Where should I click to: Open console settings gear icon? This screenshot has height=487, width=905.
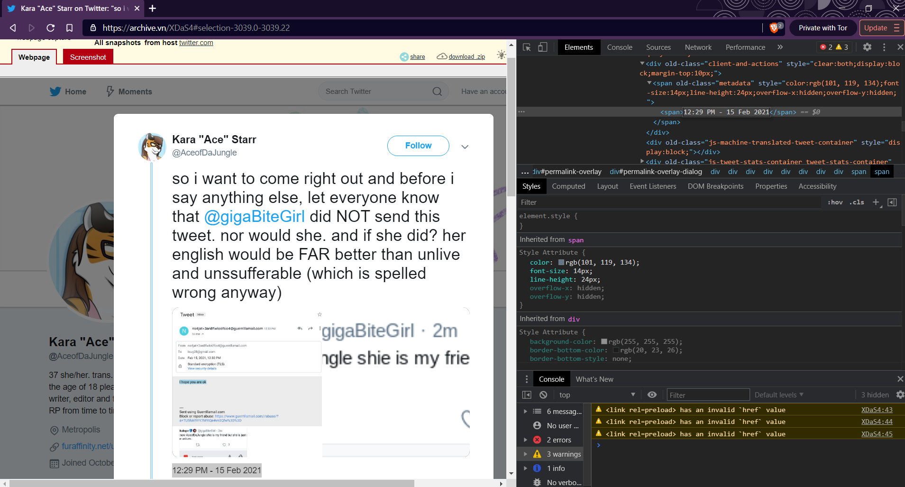(x=900, y=395)
